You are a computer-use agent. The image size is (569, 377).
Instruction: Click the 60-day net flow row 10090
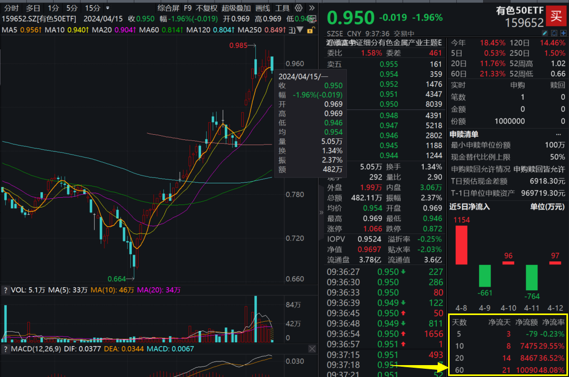pos(508,370)
